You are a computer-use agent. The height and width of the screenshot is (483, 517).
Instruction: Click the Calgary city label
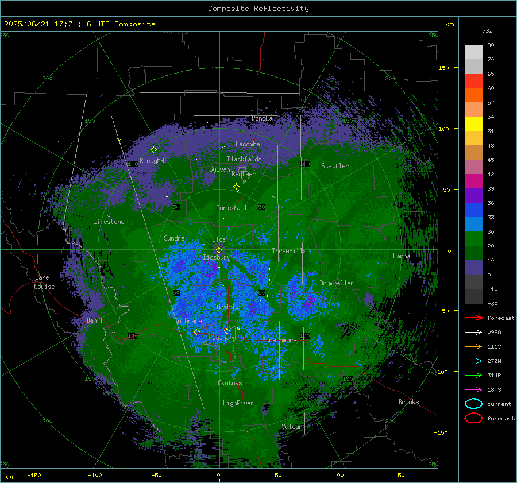[224, 338]
